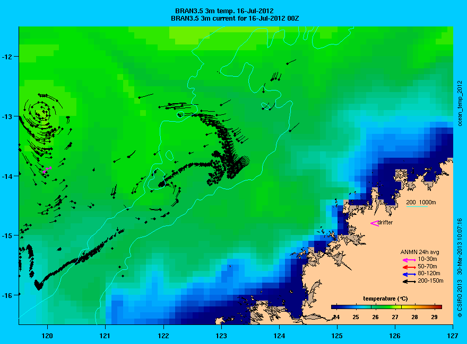Click the '126' longitude axis label

[x=395, y=336]
